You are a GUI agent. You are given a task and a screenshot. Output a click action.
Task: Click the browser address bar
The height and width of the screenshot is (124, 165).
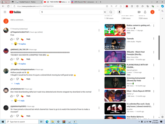pos(61,6)
